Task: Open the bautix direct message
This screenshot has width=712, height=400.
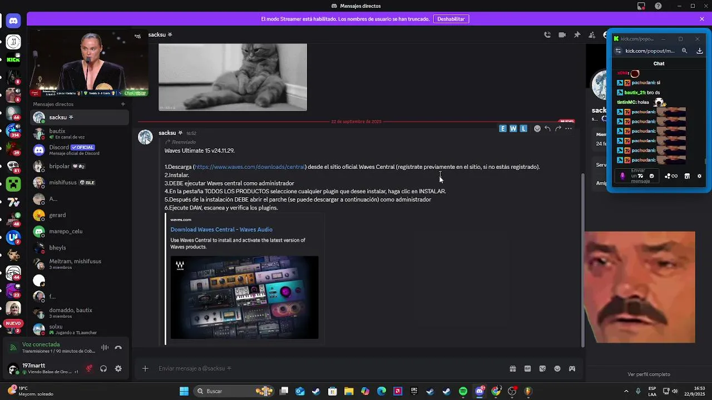Action: pyautogui.click(x=80, y=133)
